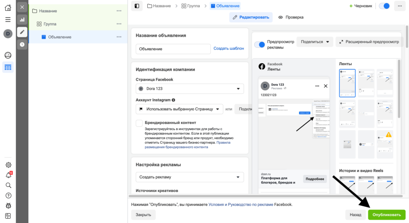Check the Брендированный контент checkbox

pos(139,123)
